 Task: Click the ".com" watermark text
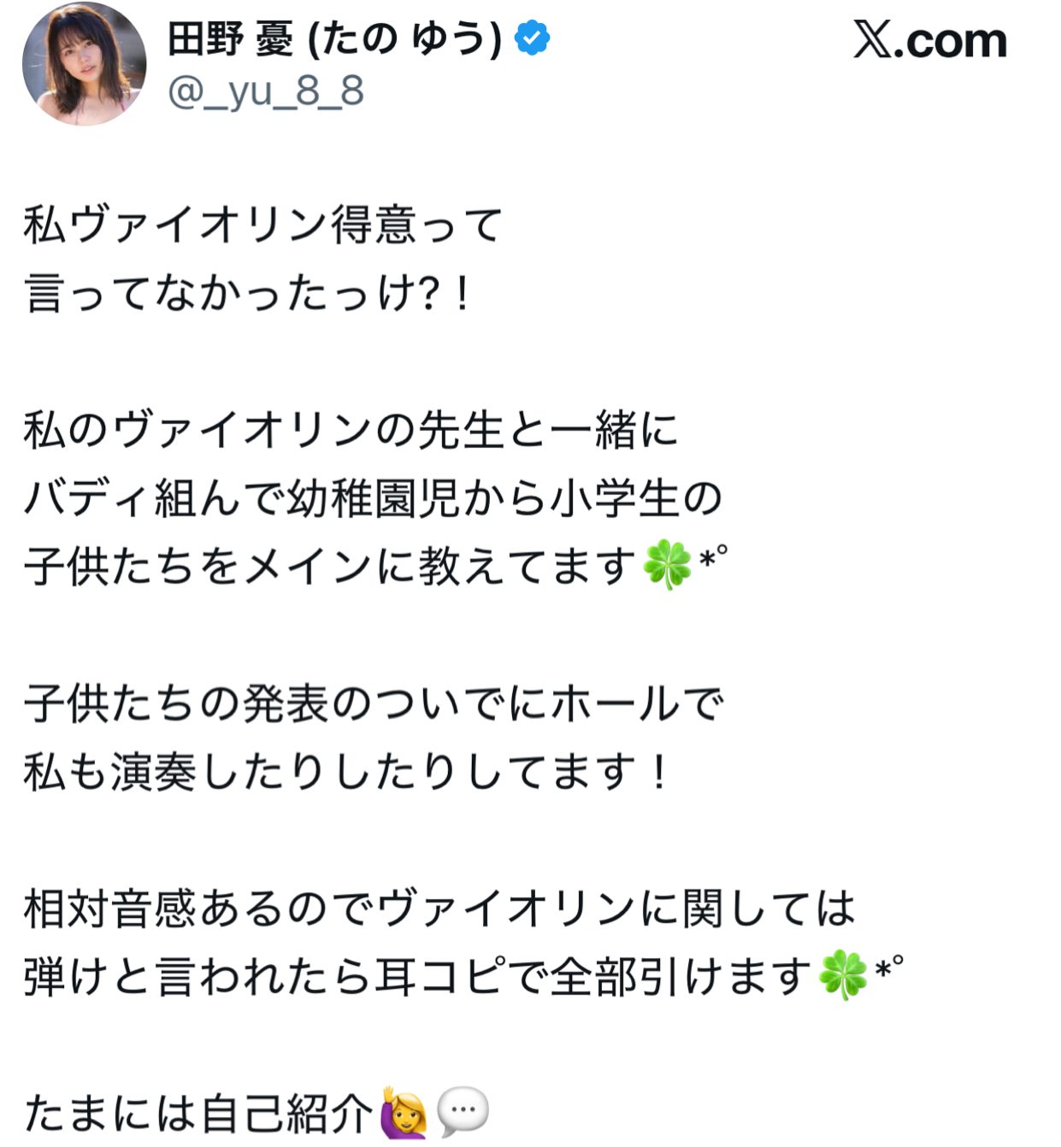[951, 41]
